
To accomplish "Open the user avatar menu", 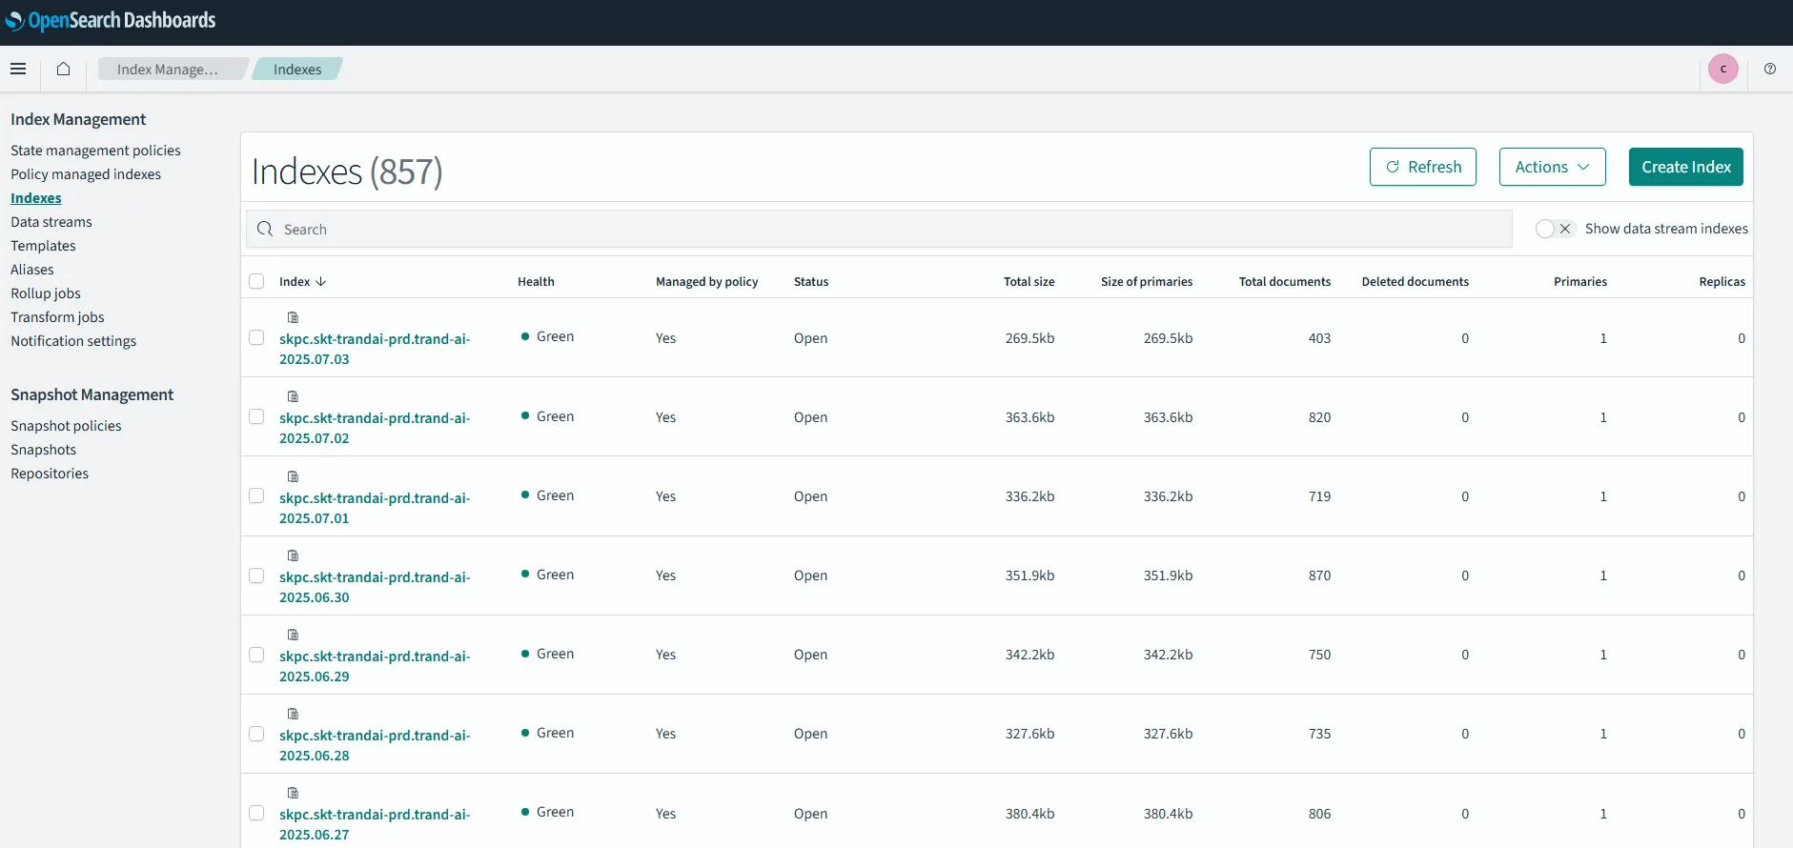I will pyautogui.click(x=1722, y=69).
